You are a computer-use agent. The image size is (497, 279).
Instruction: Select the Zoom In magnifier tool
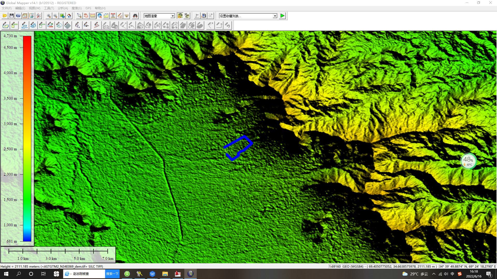(x=49, y=16)
